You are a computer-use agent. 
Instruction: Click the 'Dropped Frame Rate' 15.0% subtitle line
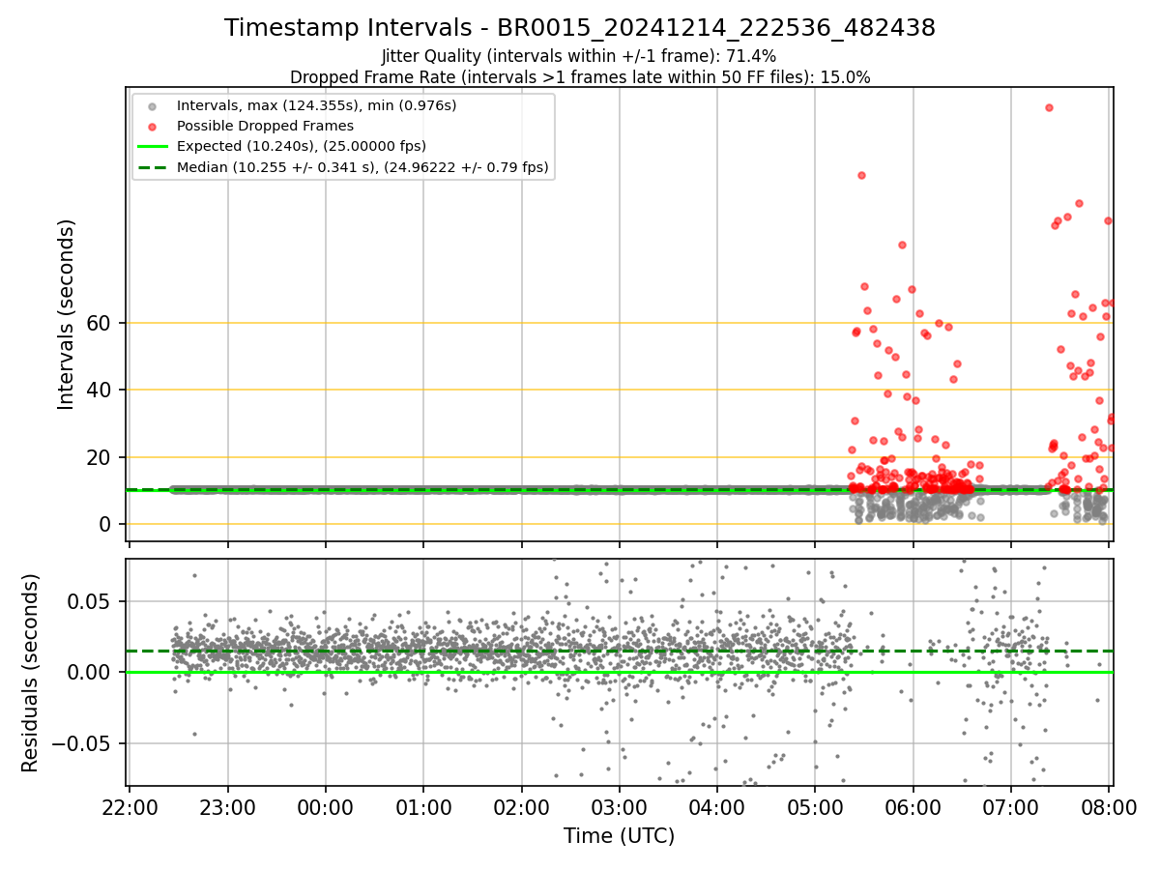(580, 77)
